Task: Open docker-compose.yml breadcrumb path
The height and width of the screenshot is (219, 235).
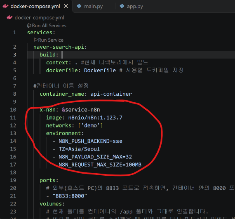Action: [40, 18]
